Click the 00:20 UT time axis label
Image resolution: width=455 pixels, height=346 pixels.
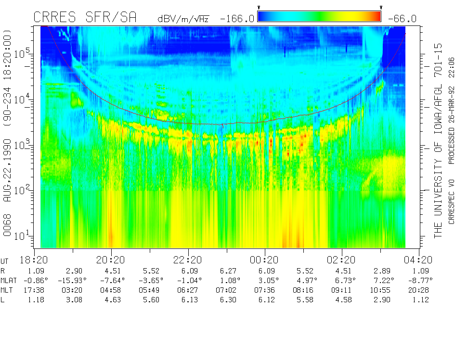265,260
